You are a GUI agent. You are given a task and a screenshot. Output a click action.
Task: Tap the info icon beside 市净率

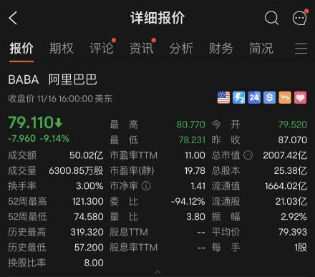(x=146, y=186)
